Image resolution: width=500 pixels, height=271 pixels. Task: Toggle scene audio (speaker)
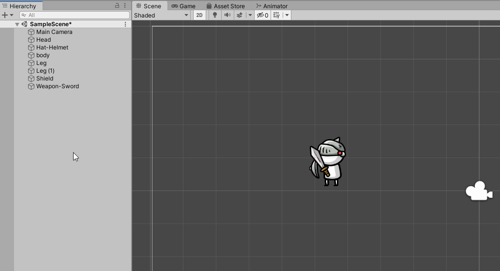227,15
